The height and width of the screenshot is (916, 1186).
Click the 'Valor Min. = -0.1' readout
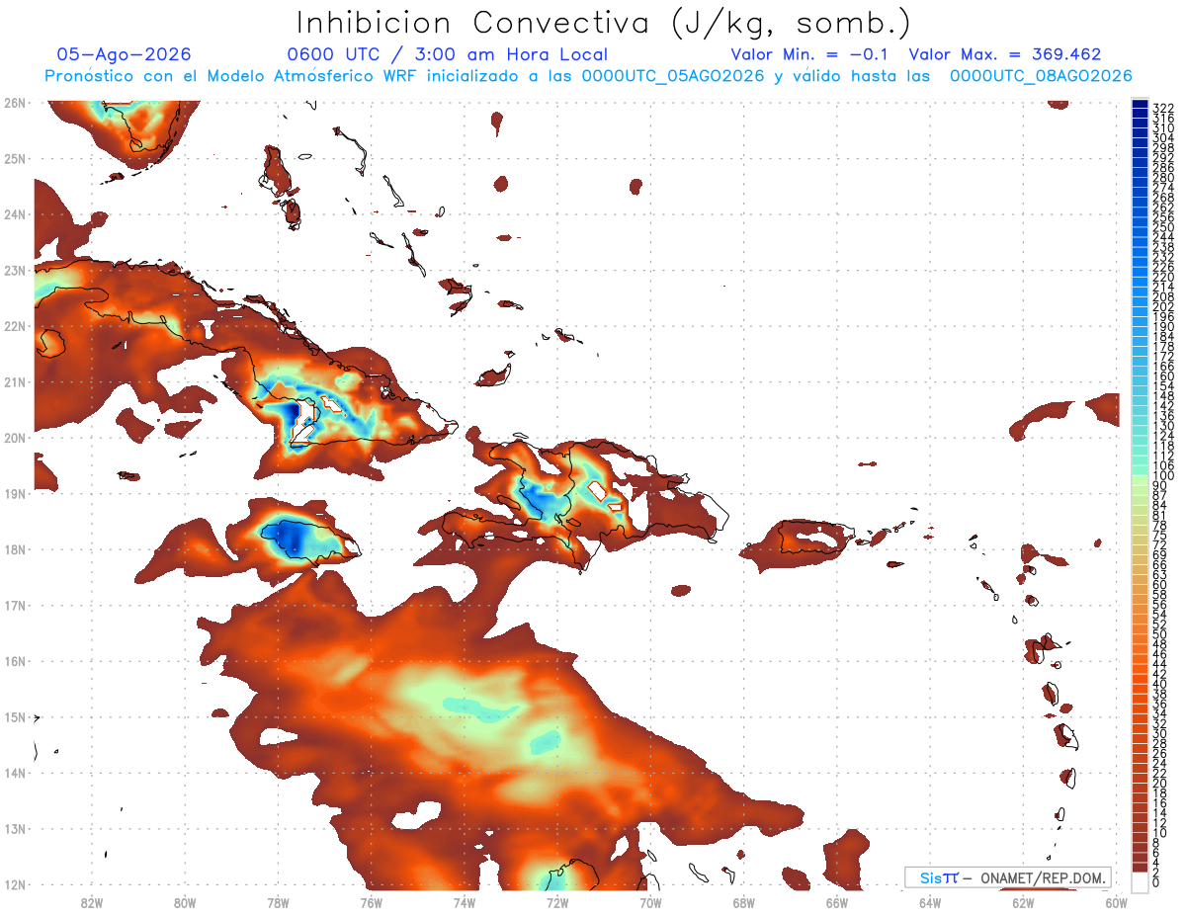[x=811, y=54]
